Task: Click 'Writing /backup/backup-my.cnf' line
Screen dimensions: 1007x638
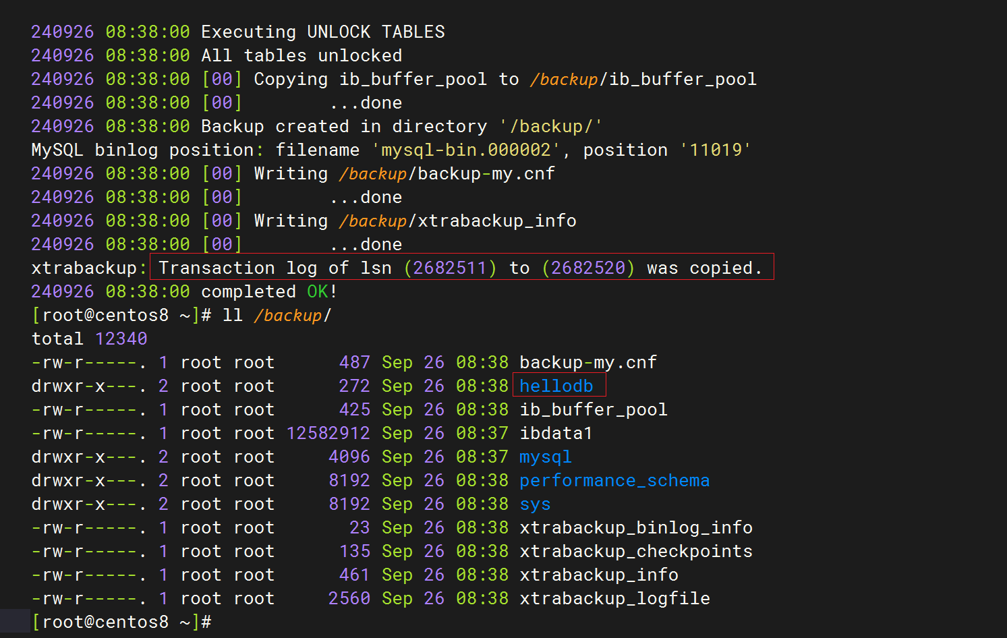Action: [405, 174]
